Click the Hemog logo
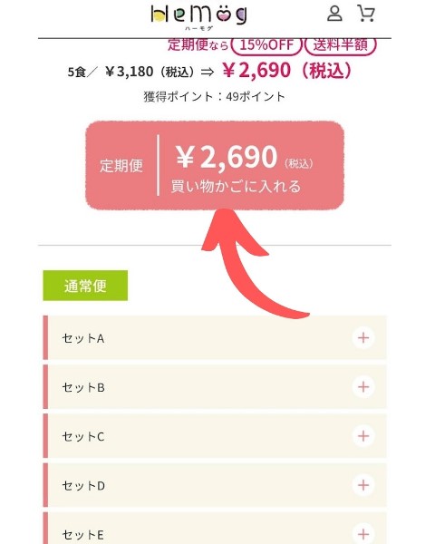Image resolution: width=435 pixels, height=544 pixels. (x=199, y=16)
